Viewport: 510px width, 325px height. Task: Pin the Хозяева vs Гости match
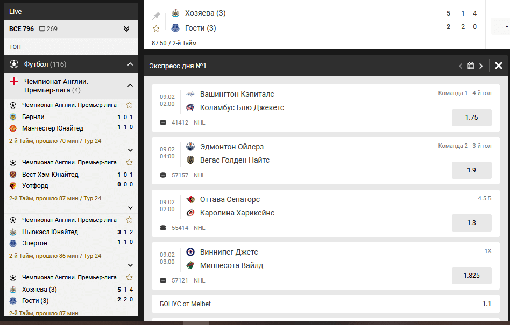(156, 15)
